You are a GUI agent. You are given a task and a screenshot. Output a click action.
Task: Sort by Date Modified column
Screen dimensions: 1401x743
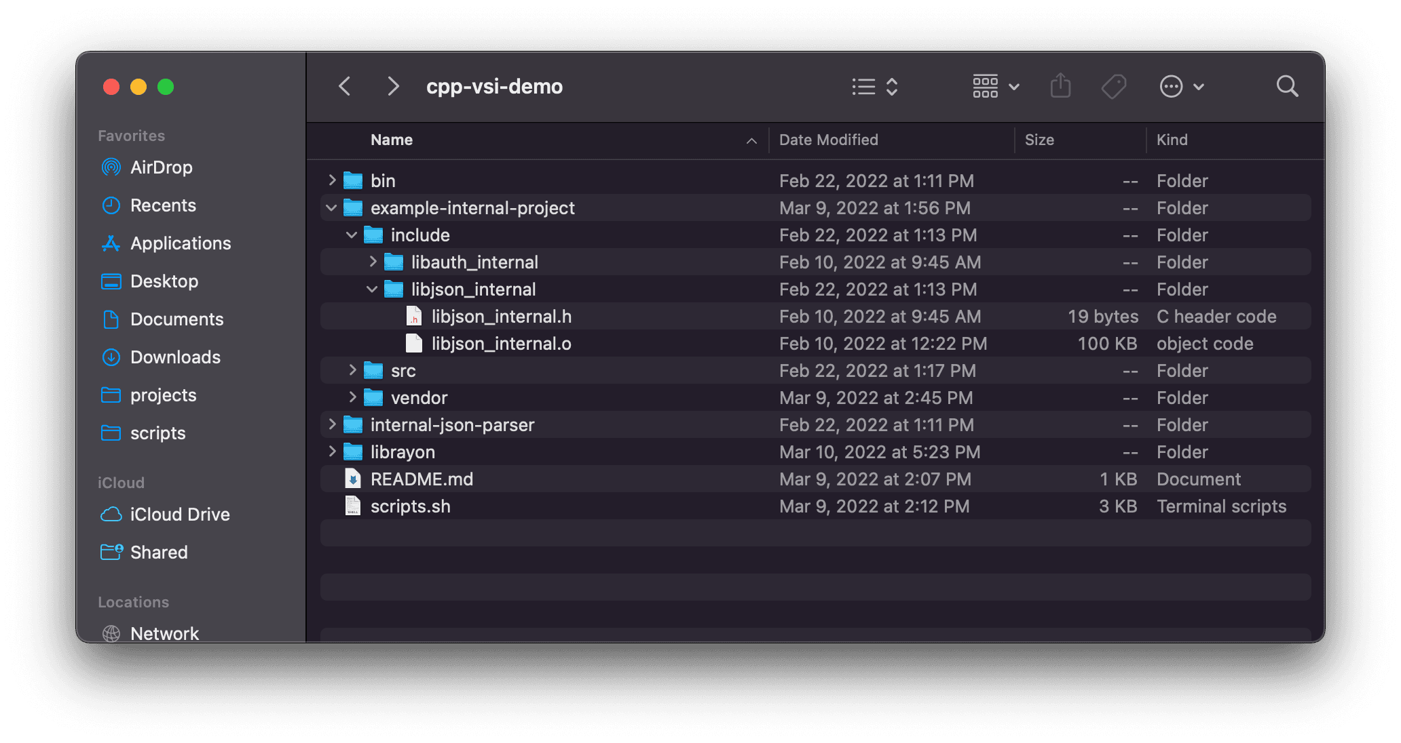(x=828, y=140)
